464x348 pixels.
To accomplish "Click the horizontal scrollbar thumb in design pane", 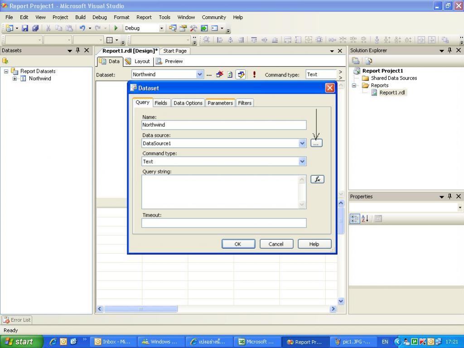I will (140, 309).
